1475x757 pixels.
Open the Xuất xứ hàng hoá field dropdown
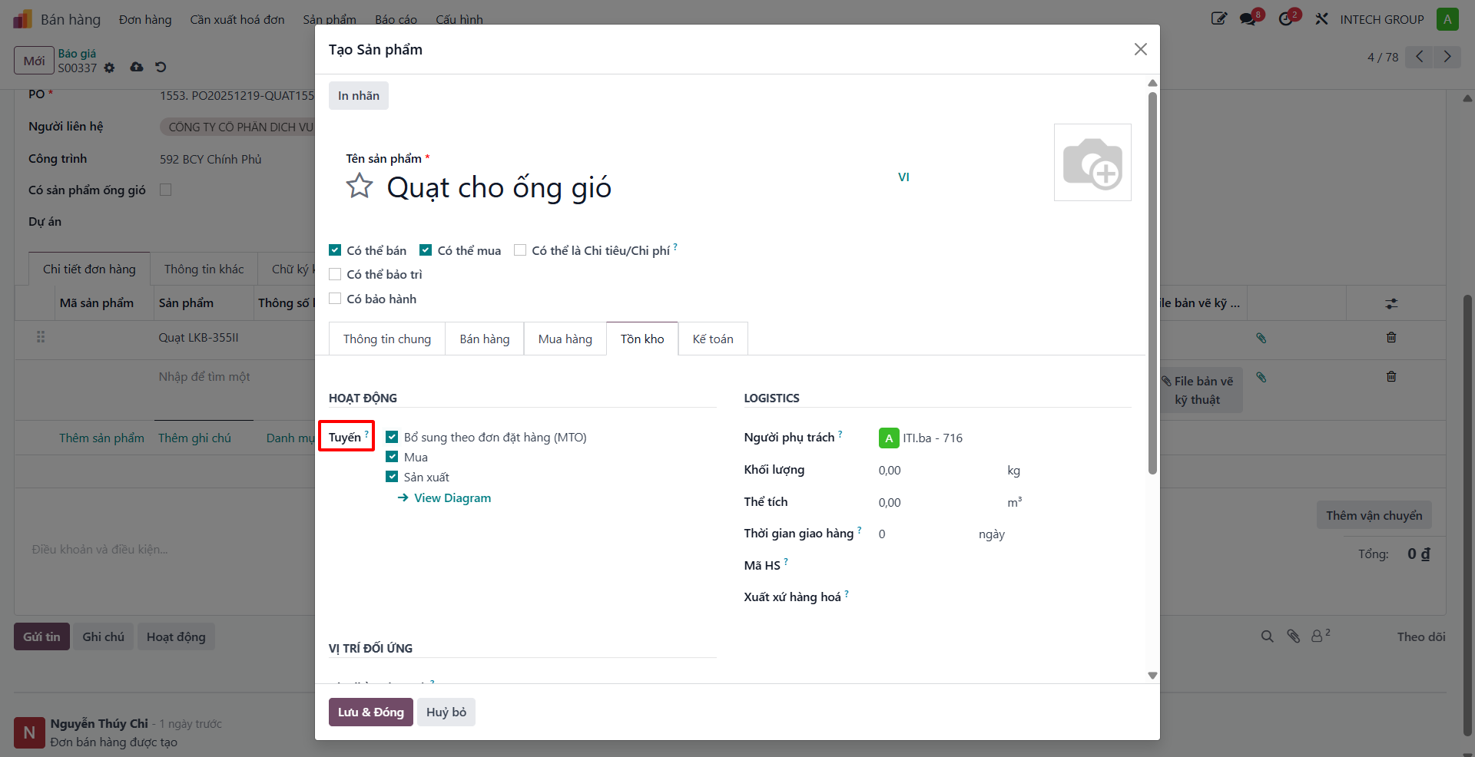[1004, 597]
